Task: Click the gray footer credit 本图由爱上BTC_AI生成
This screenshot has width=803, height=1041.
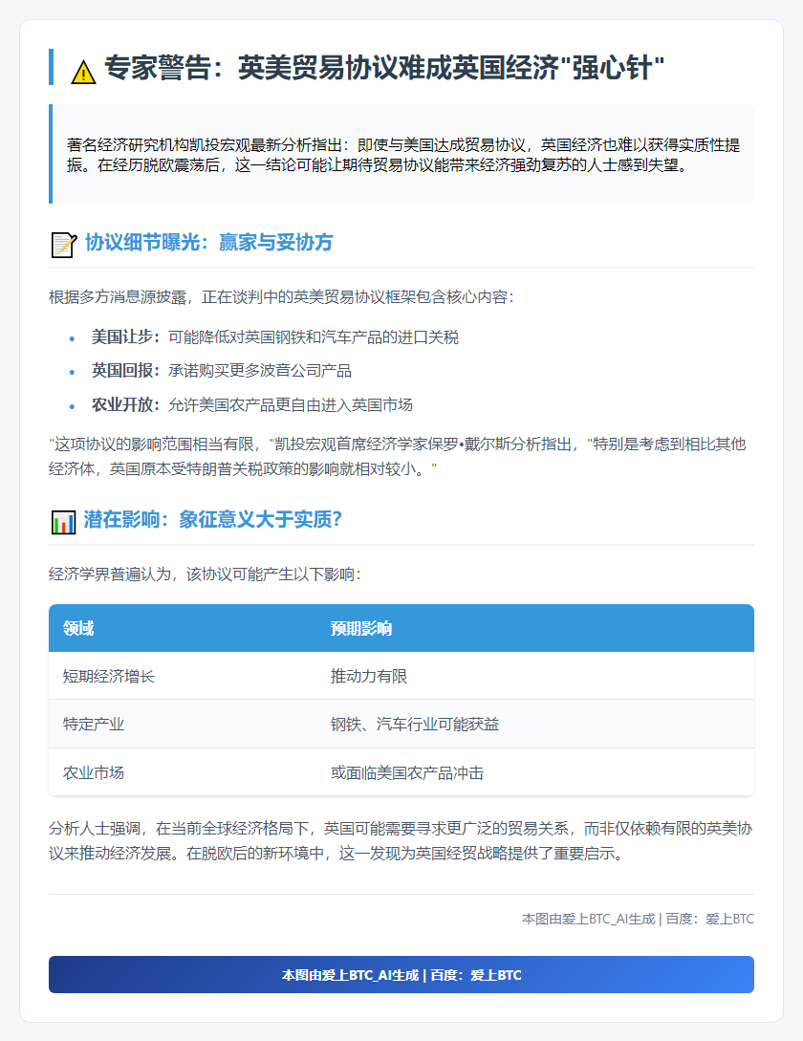Action: click(638, 919)
